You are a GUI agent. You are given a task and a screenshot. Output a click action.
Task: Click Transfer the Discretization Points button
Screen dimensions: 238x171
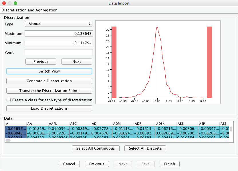click(x=49, y=90)
